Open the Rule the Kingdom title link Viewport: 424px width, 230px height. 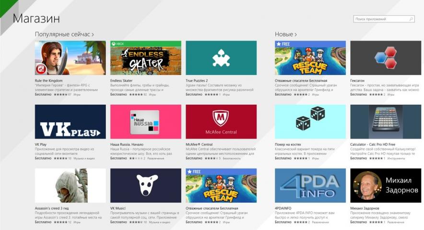tap(48, 81)
